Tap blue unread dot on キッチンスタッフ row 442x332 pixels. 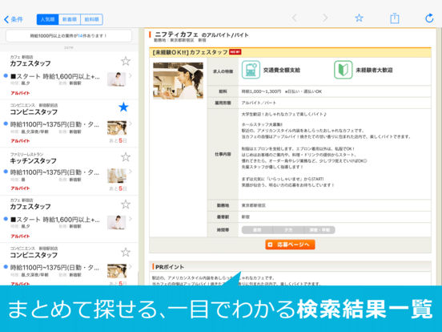click(6, 172)
